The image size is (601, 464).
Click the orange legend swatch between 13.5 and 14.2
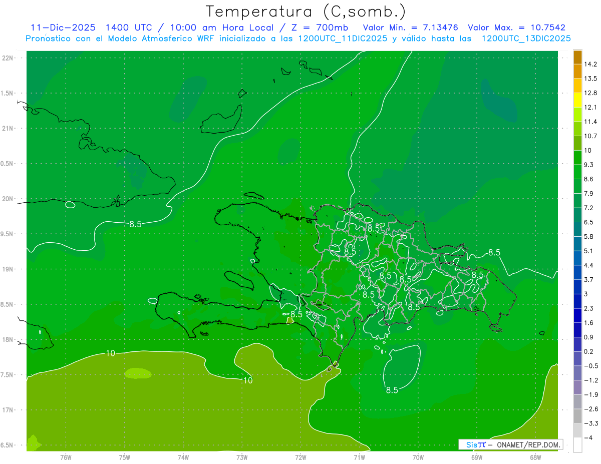click(x=577, y=72)
